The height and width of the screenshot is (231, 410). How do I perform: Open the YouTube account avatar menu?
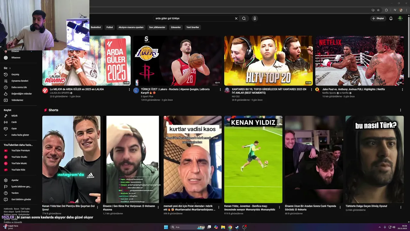(400, 18)
